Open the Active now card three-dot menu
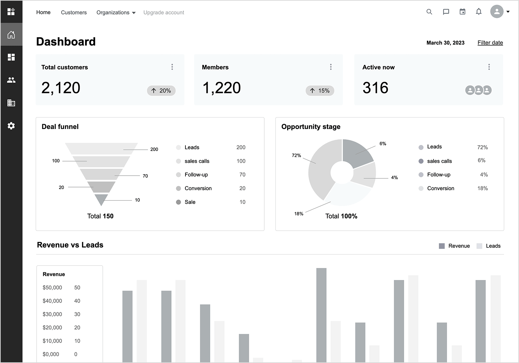519x363 pixels. tap(489, 67)
